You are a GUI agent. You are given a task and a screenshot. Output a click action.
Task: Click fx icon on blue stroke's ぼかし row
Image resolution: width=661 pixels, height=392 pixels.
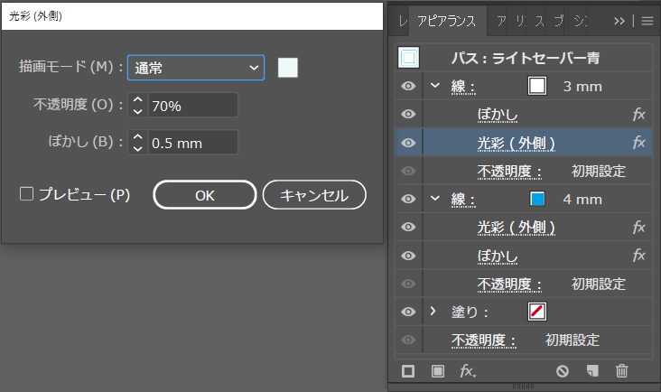click(x=639, y=256)
